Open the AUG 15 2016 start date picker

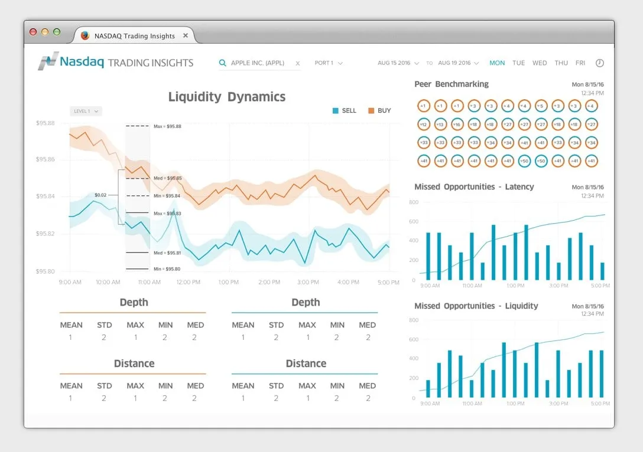(x=398, y=63)
